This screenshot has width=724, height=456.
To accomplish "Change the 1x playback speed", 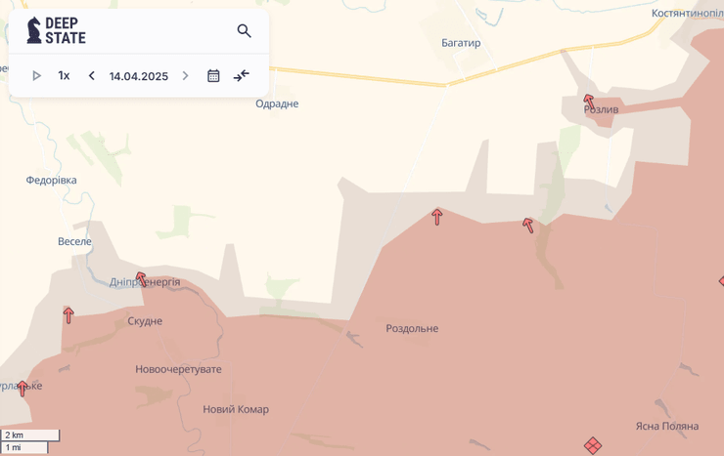I will (64, 76).
